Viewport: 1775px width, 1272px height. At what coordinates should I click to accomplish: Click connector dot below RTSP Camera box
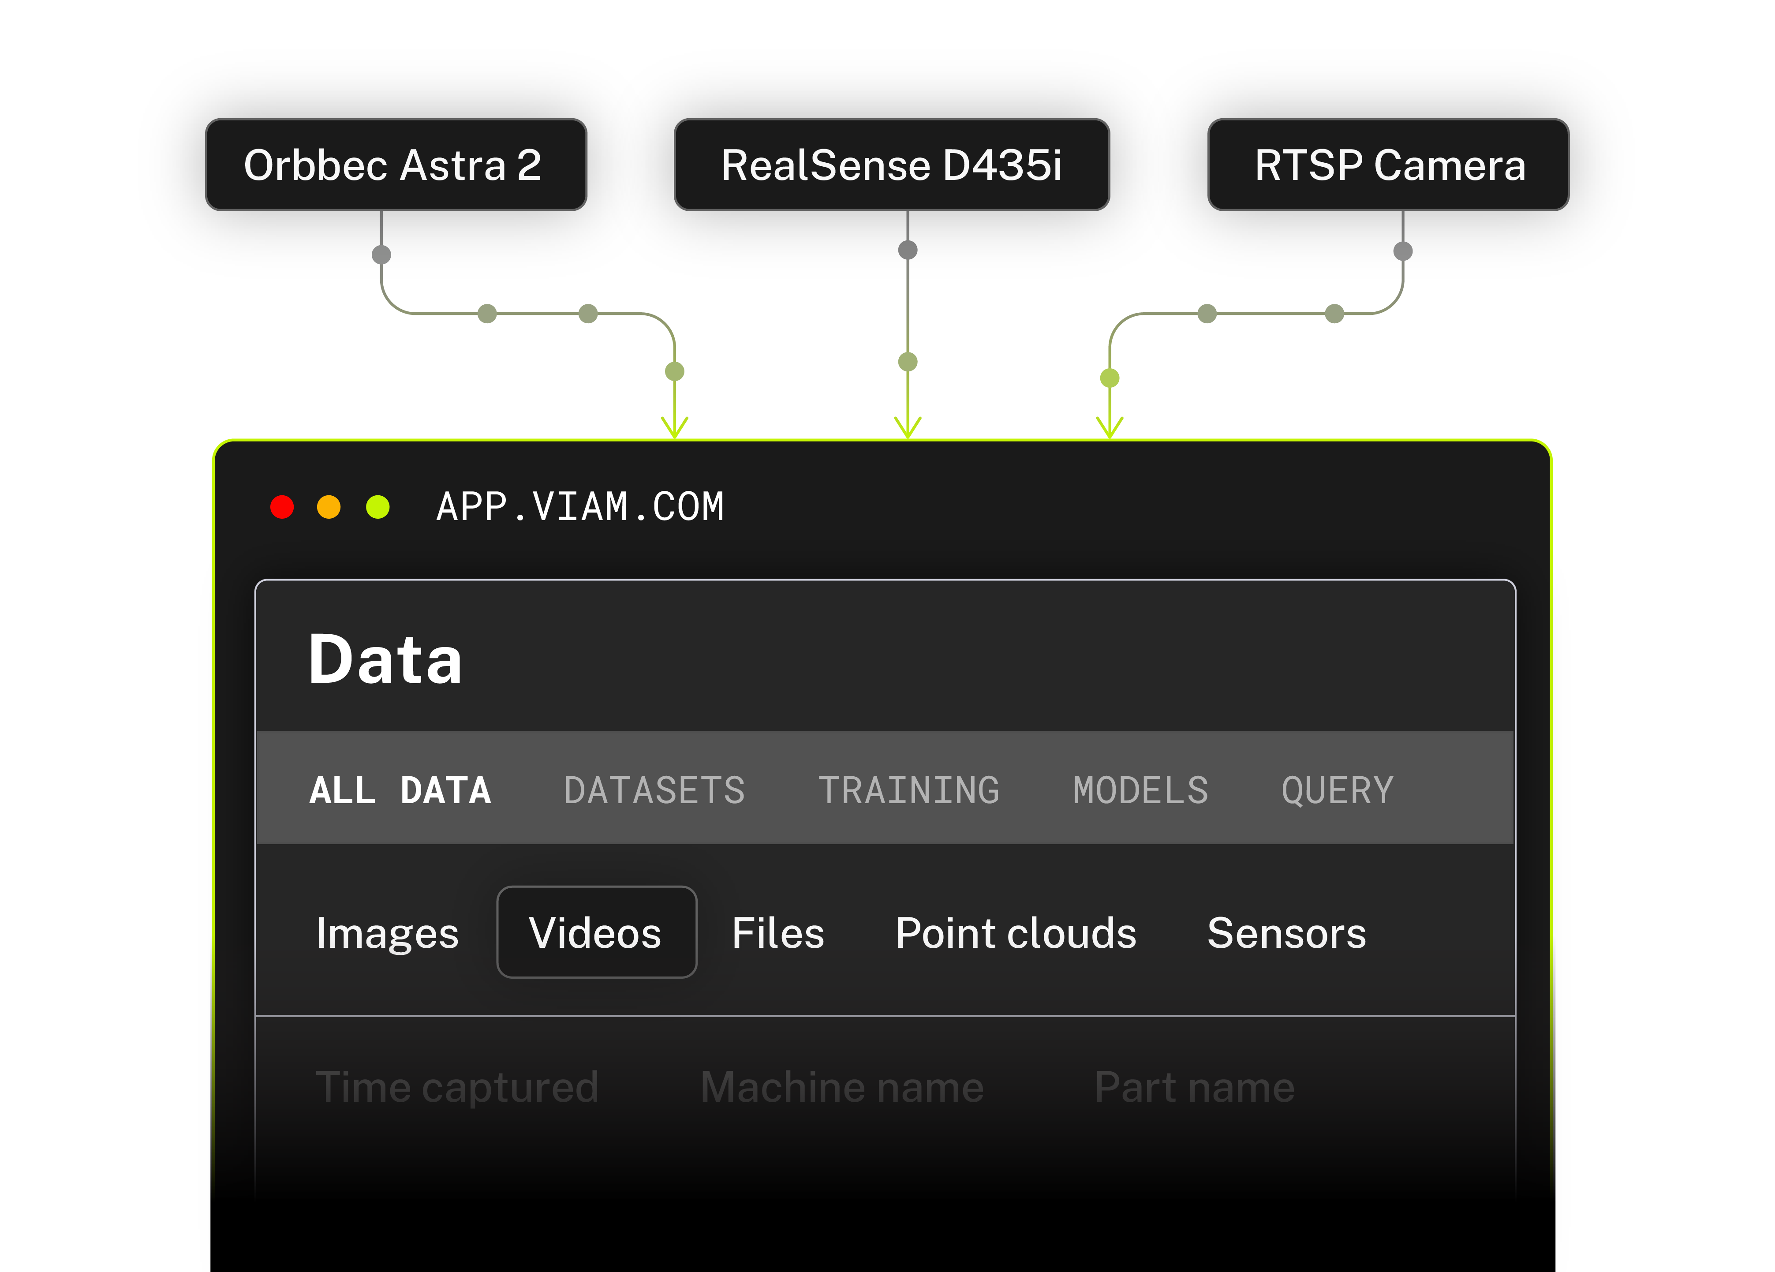point(1403,251)
